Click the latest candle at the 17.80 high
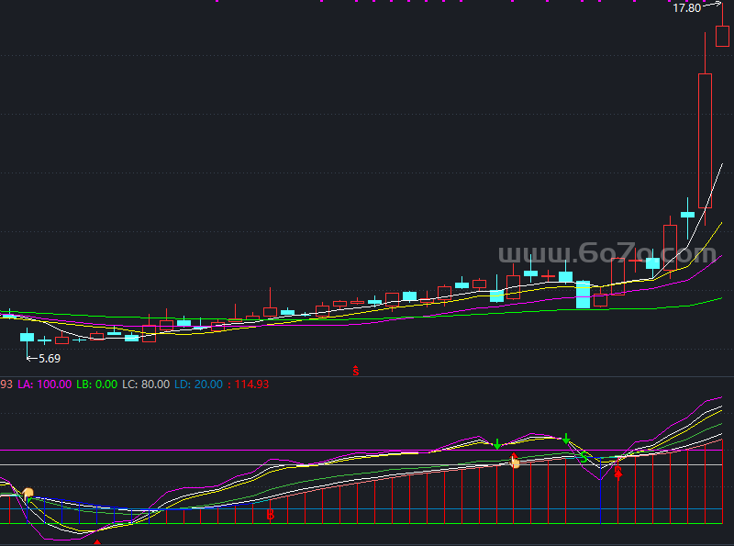 tap(722, 36)
